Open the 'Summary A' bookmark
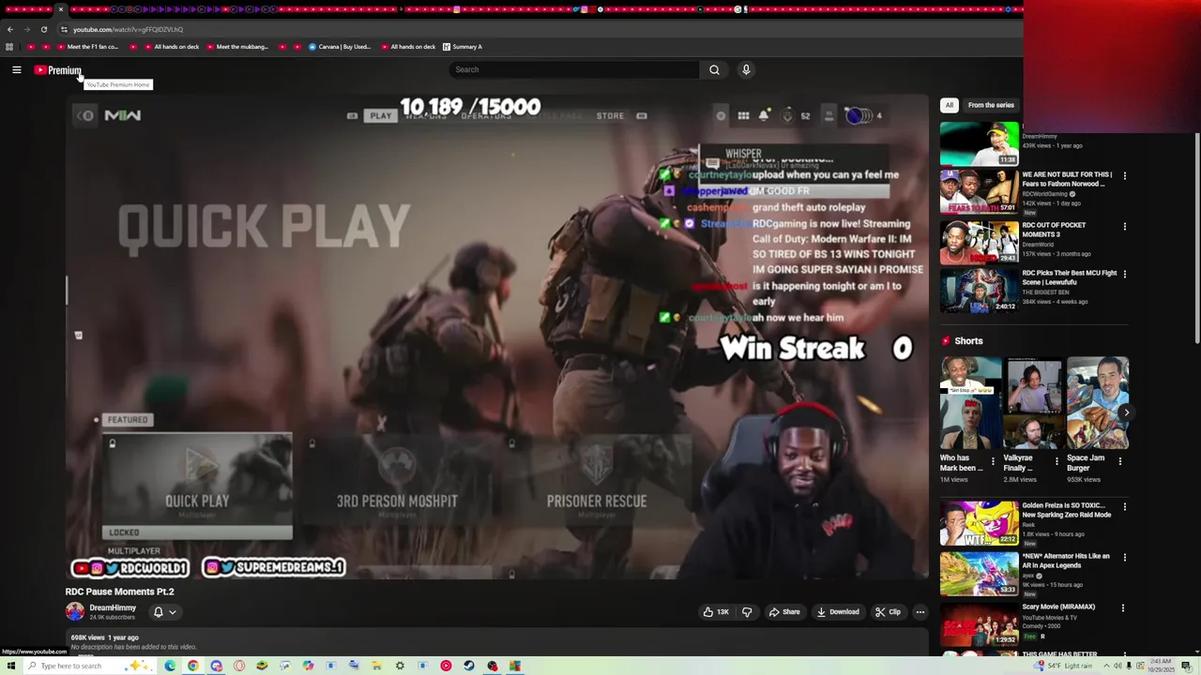The width and height of the screenshot is (1201, 675). (462, 47)
